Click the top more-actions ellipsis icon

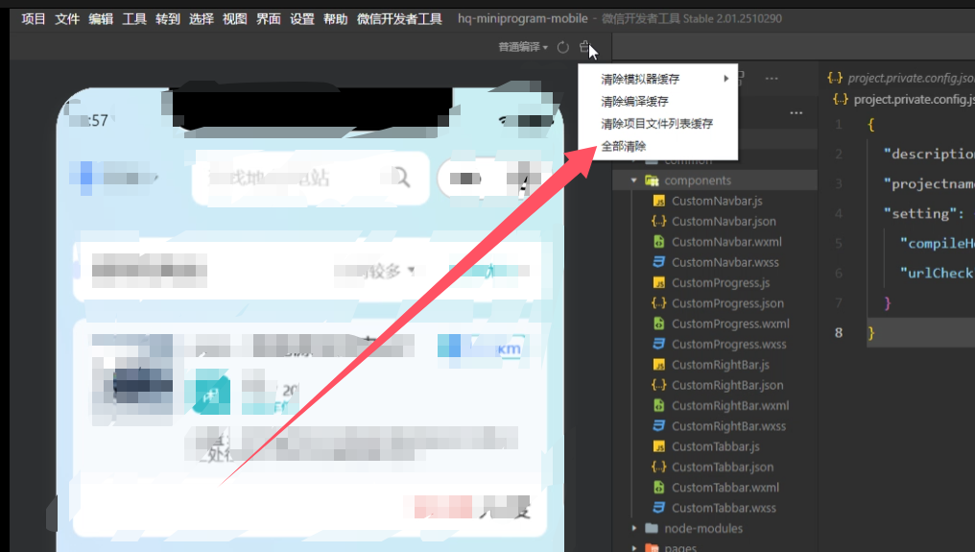[x=772, y=79]
